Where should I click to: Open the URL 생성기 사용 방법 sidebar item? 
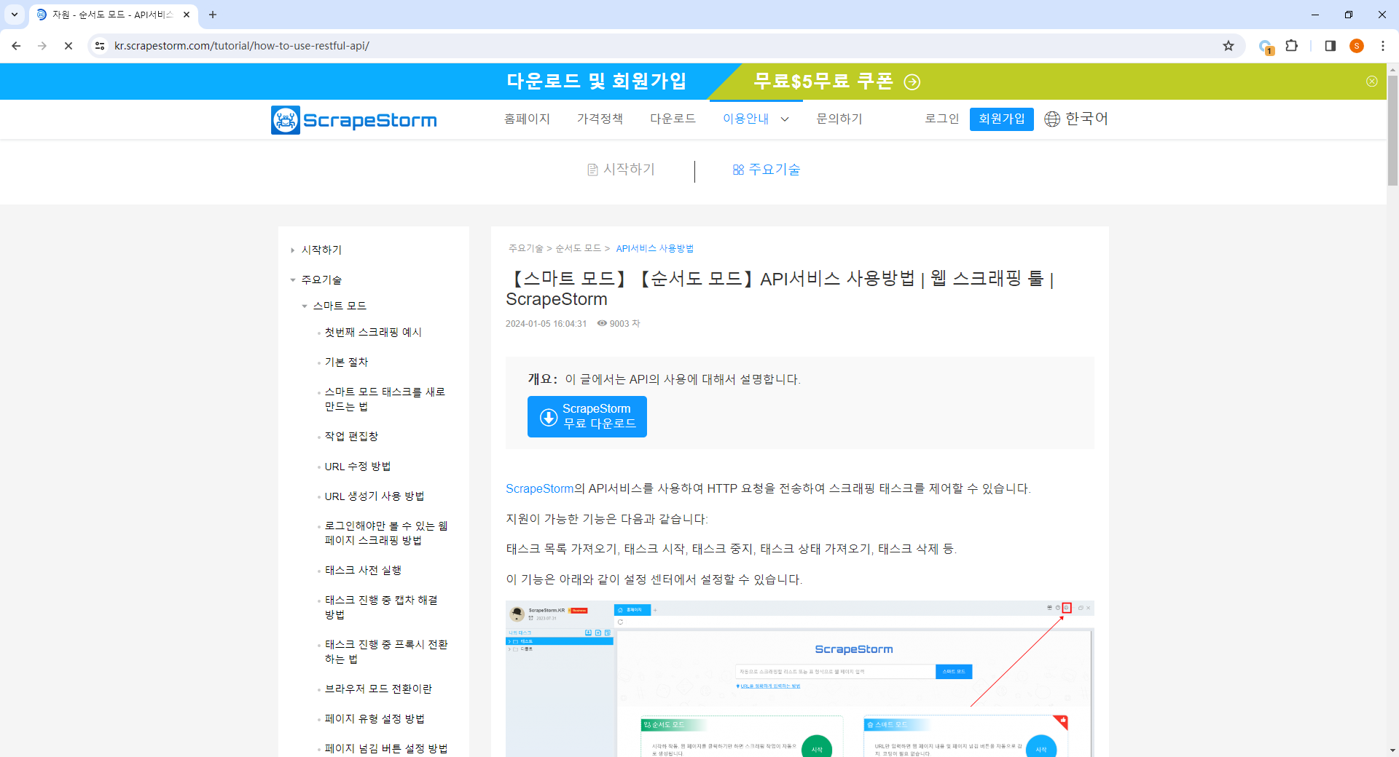coord(375,496)
